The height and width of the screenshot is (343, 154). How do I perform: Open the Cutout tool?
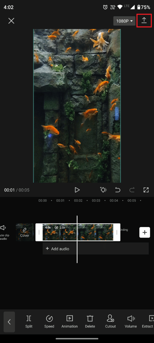pyautogui.click(x=110, y=321)
